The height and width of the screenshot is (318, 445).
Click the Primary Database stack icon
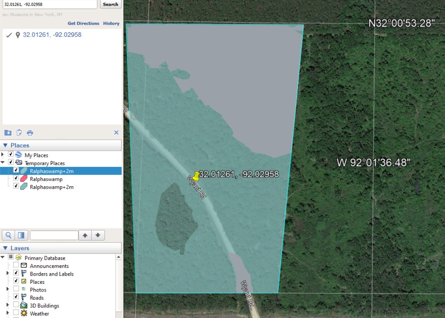click(x=19, y=258)
